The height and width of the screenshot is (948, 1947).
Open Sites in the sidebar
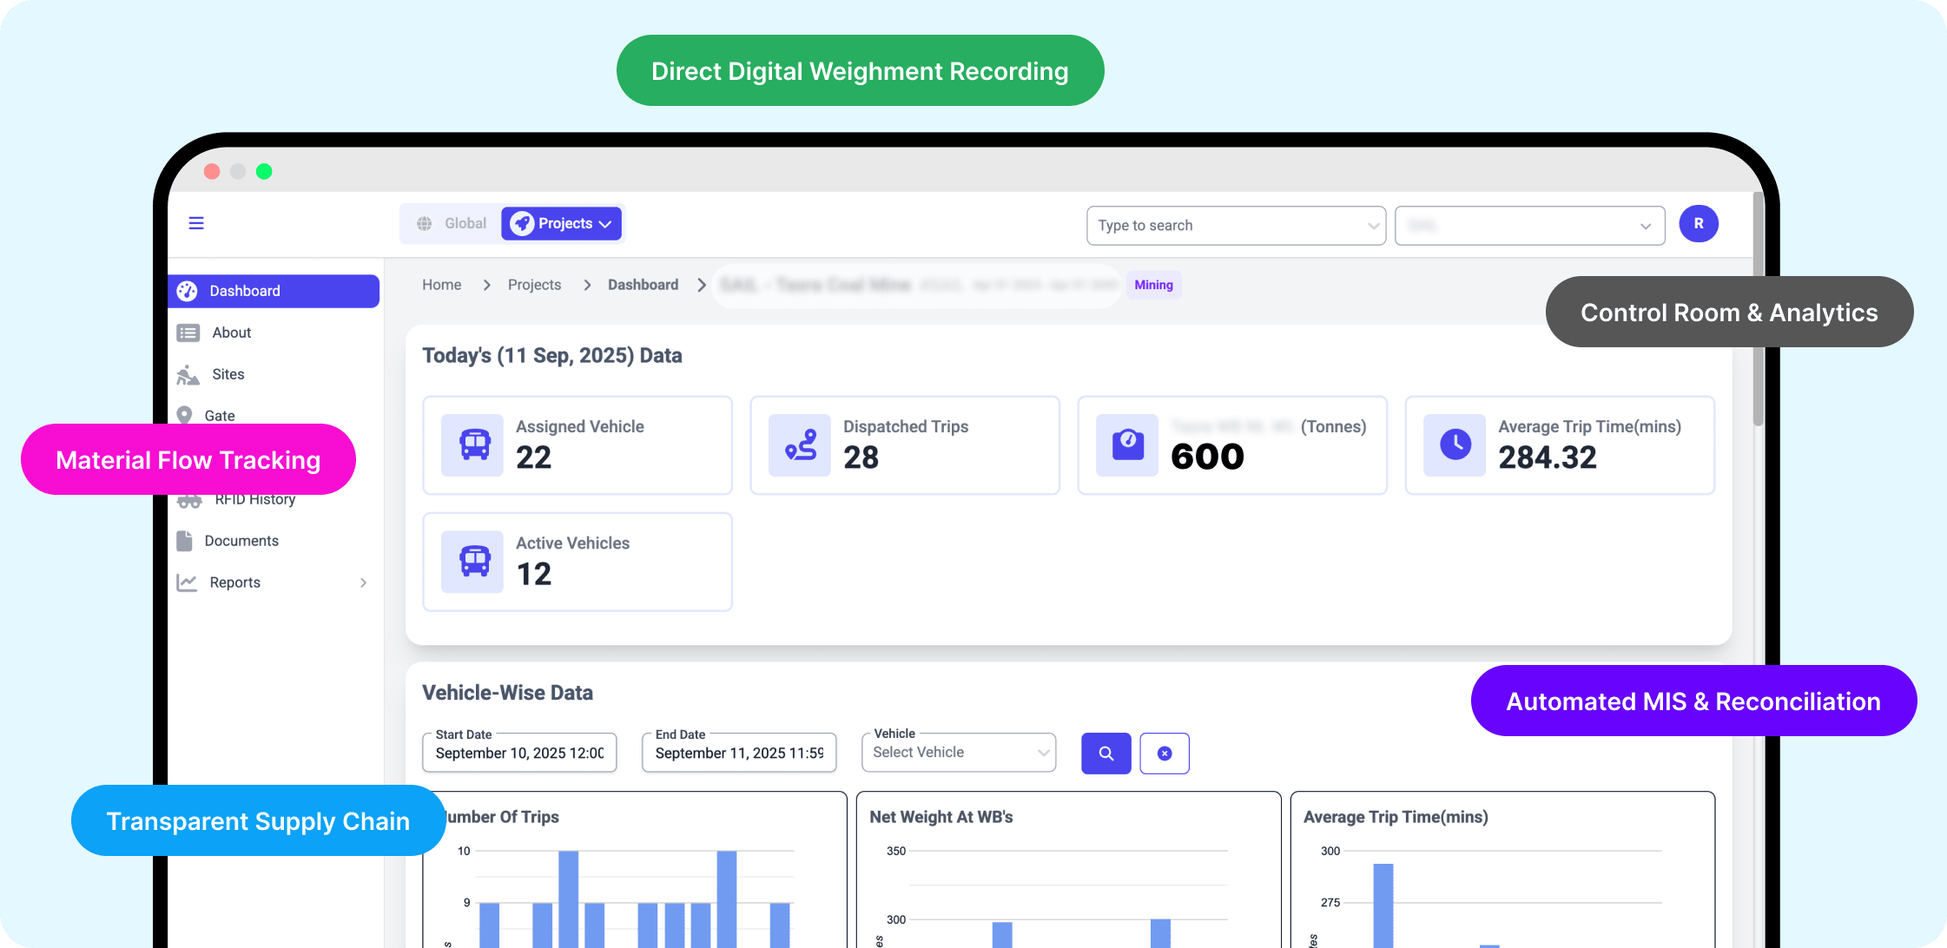tap(228, 374)
